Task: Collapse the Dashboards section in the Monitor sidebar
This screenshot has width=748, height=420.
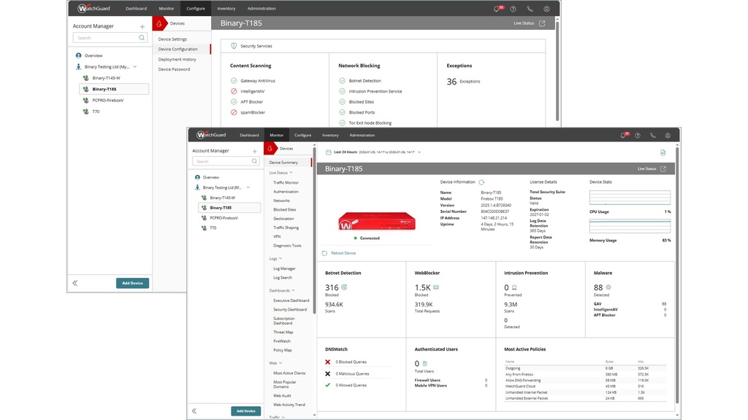Action: [293, 290]
